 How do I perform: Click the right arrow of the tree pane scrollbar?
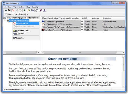(x=39, y=52)
